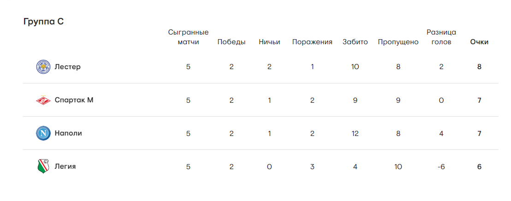Click the Поражения column header
Image resolution: width=511 pixels, height=201 pixels.
click(x=312, y=42)
